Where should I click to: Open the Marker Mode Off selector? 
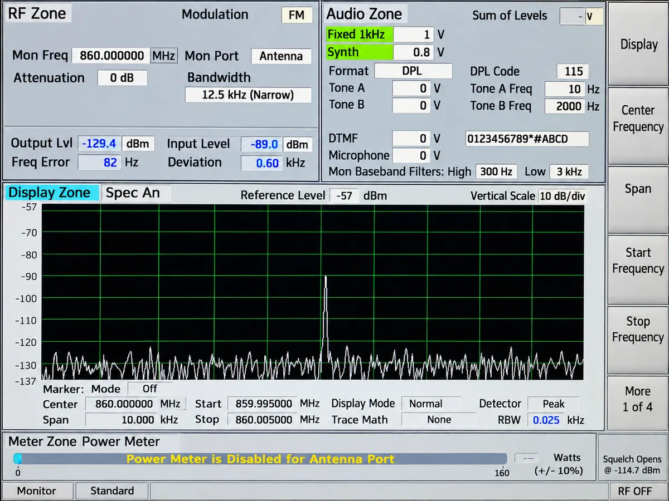pyautogui.click(x=150, y=389)
